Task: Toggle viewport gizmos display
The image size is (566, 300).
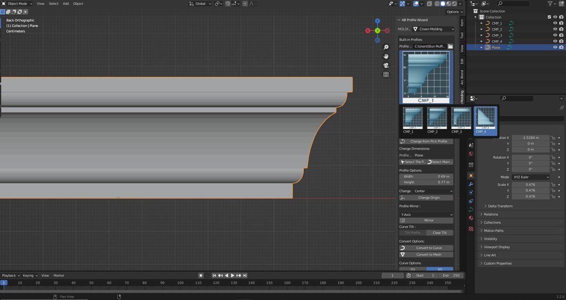Action: pyautogui.click(x=402, y=3)
